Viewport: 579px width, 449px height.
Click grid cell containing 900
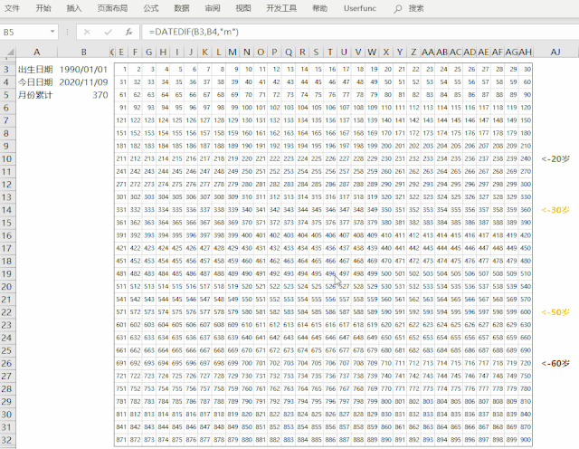525,440
